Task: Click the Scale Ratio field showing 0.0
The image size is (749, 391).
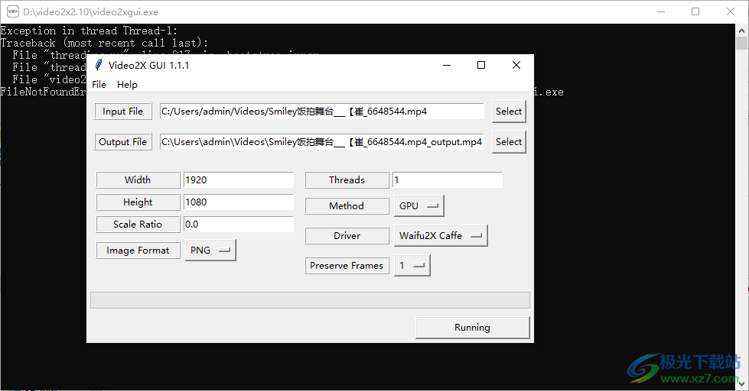Action: coord(239,224)
